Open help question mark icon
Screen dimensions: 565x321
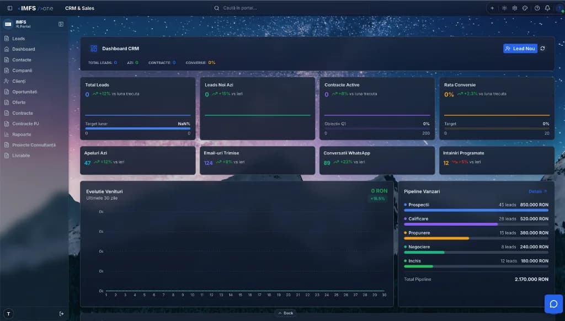coord(537,8)
